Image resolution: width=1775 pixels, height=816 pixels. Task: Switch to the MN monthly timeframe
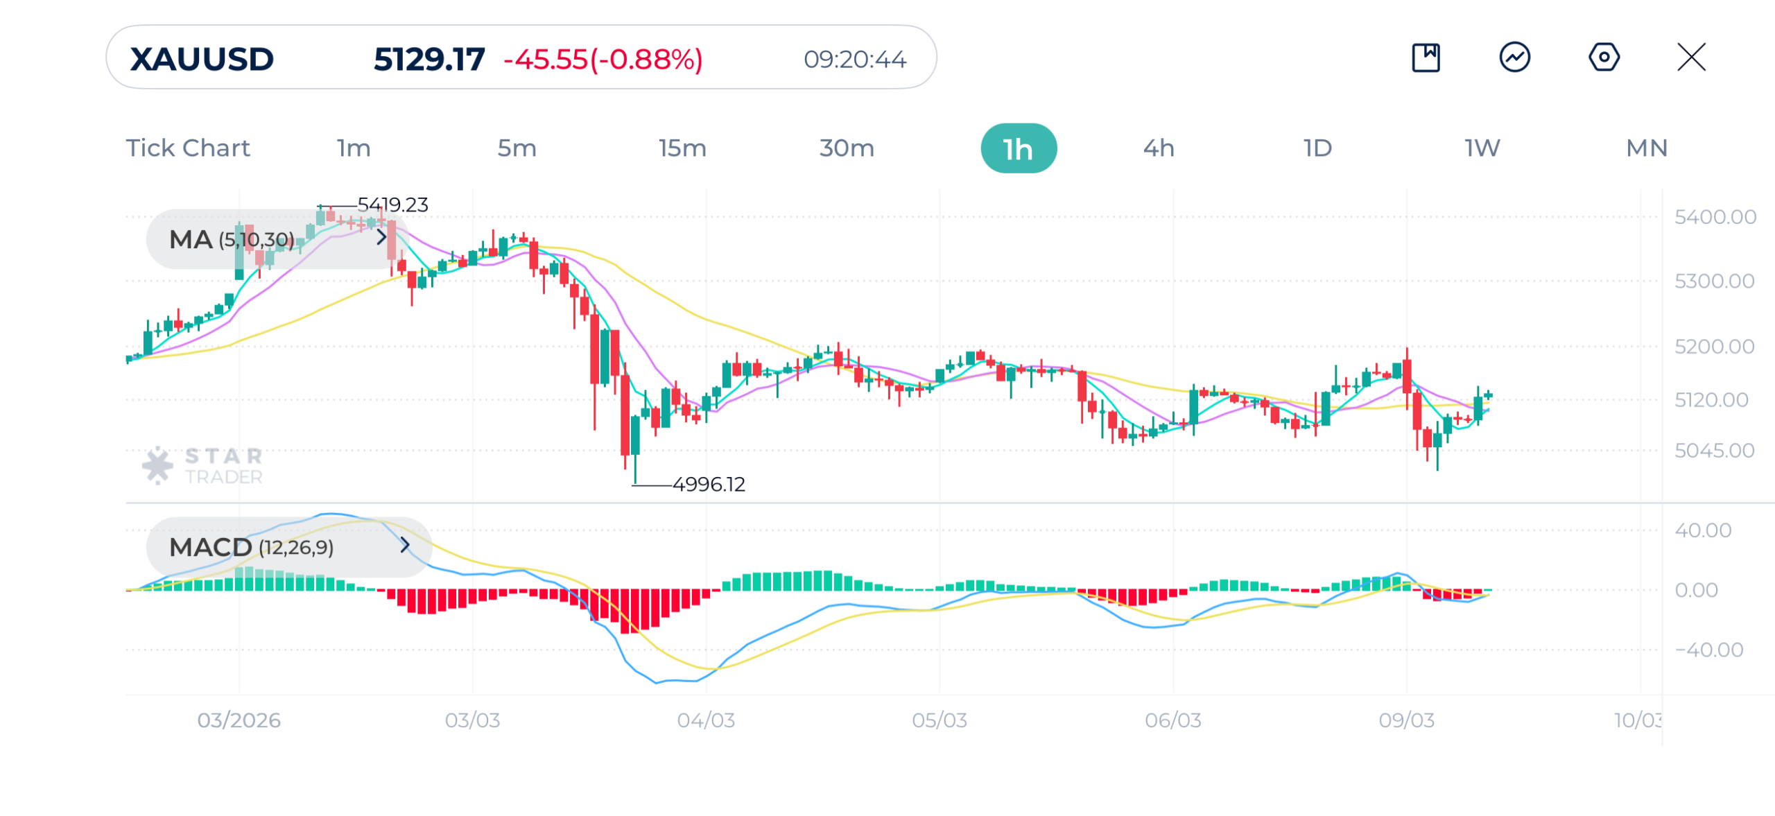tap(1646, 148)
